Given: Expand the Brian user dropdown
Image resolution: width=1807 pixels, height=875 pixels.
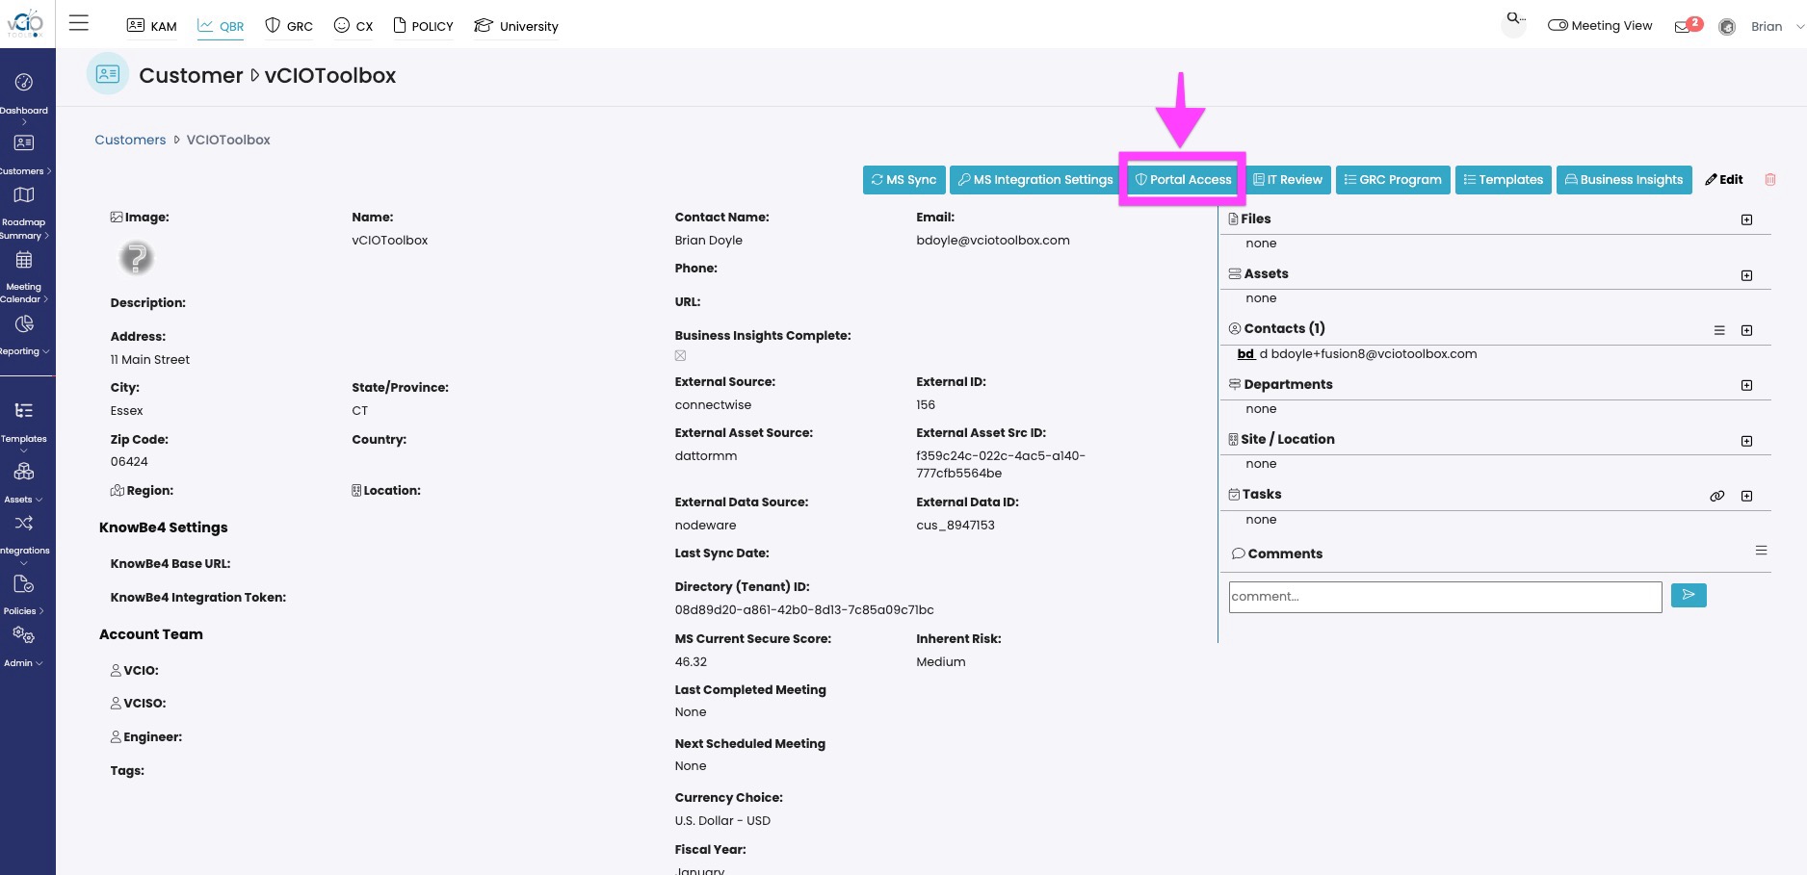Looking at the screenshot, I should (x=1799, y=27).
